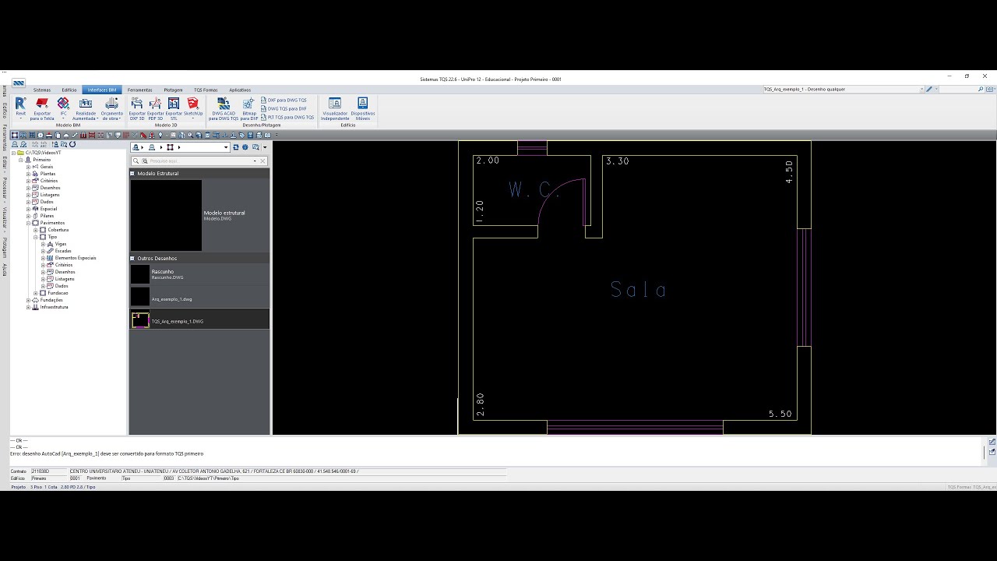This screenshot has height=561, width=997.
Task: Expand the Pilares tree node
Action: tap(28, 216)
